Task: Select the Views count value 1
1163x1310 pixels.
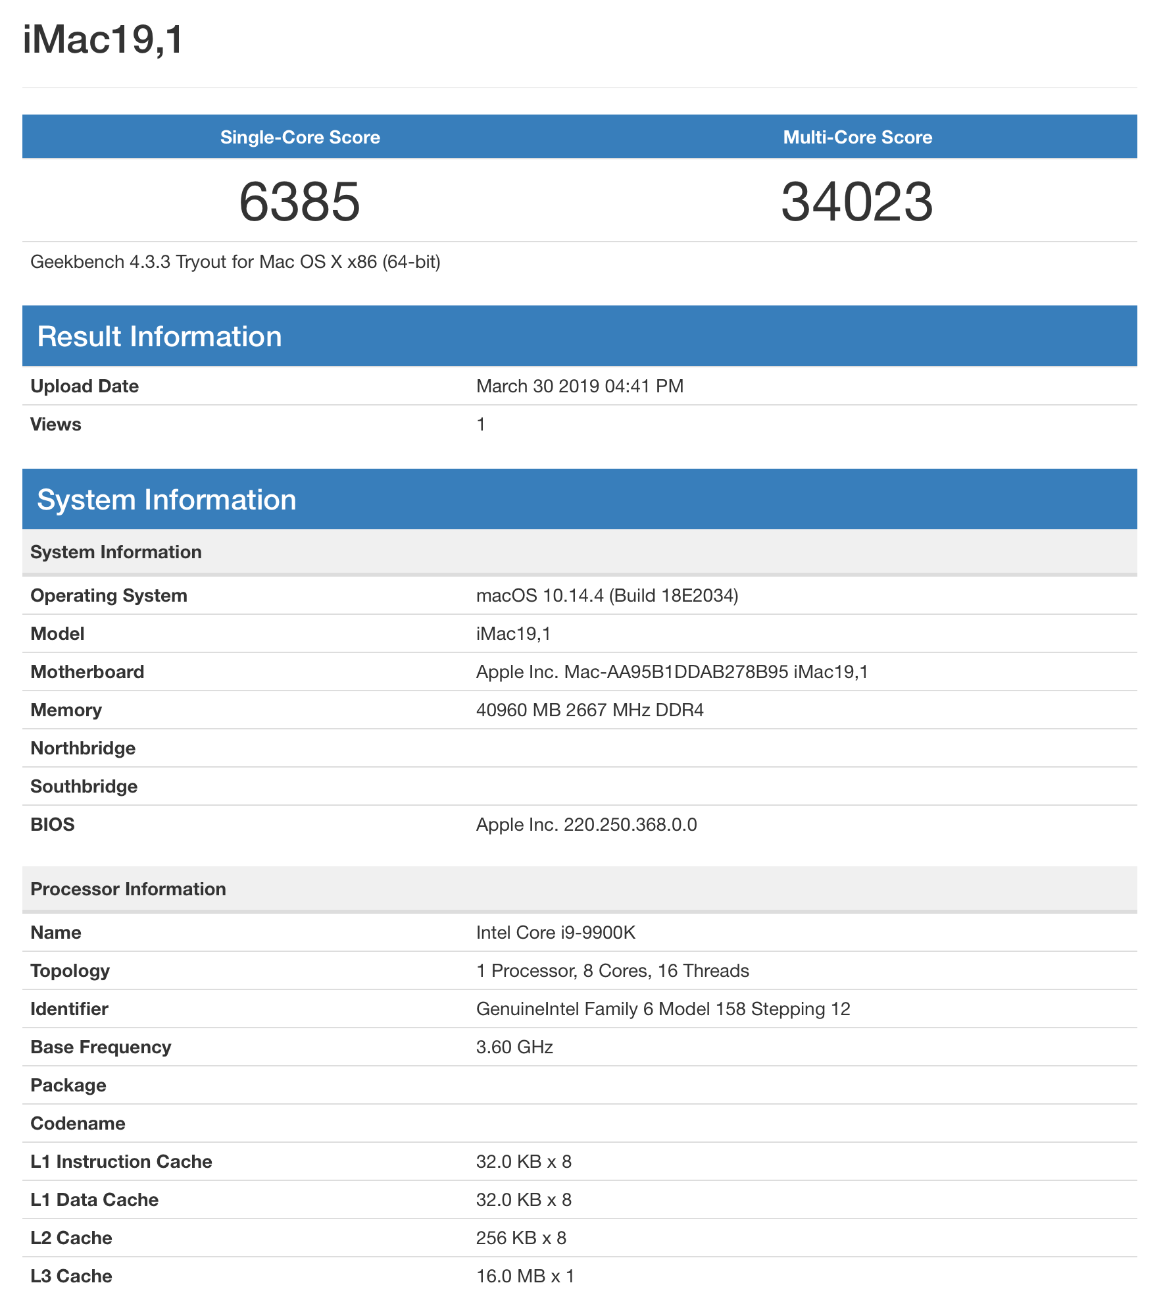Action: coord(481,424)
